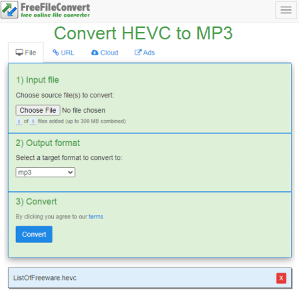Switch to the File tab
This screenshot has width=299, height=292.
pyautogui.click(x=26, y=52)
